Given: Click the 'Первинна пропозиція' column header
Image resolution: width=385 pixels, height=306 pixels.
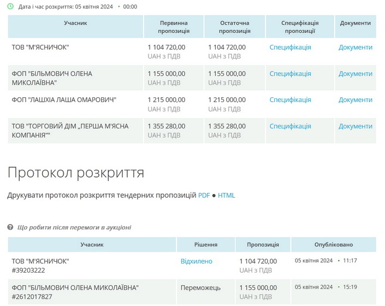Looking at the screenshot, I should tap(174, 27).
